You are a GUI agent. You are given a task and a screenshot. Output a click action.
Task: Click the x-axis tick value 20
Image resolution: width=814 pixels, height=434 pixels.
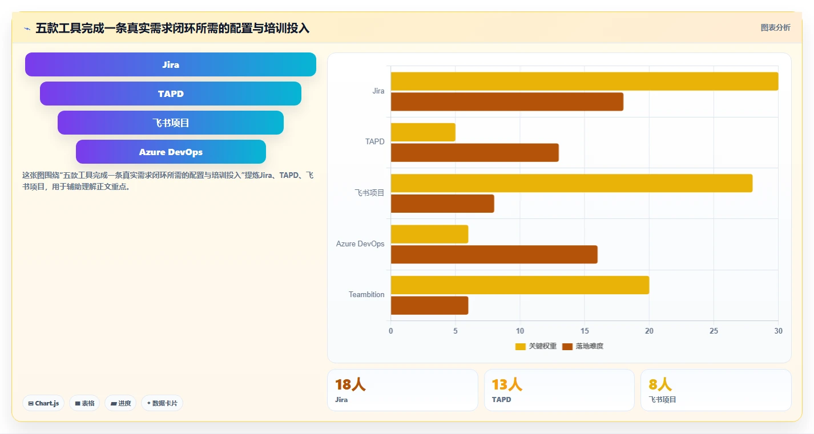(649, 331)
